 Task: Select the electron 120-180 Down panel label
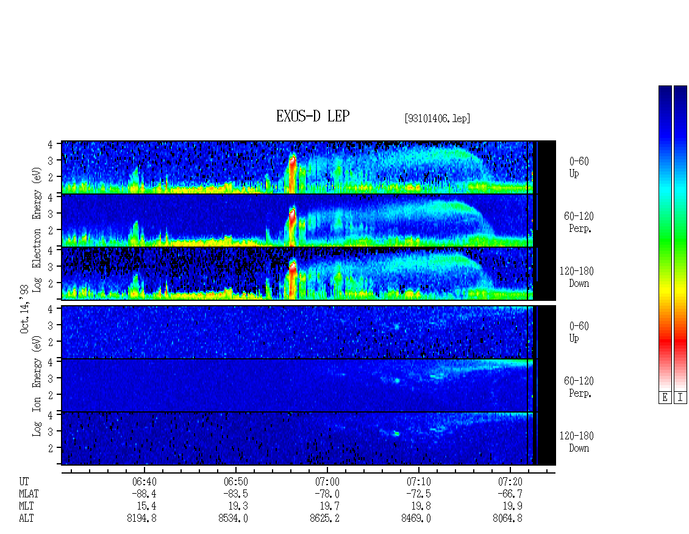click(577, 277)
